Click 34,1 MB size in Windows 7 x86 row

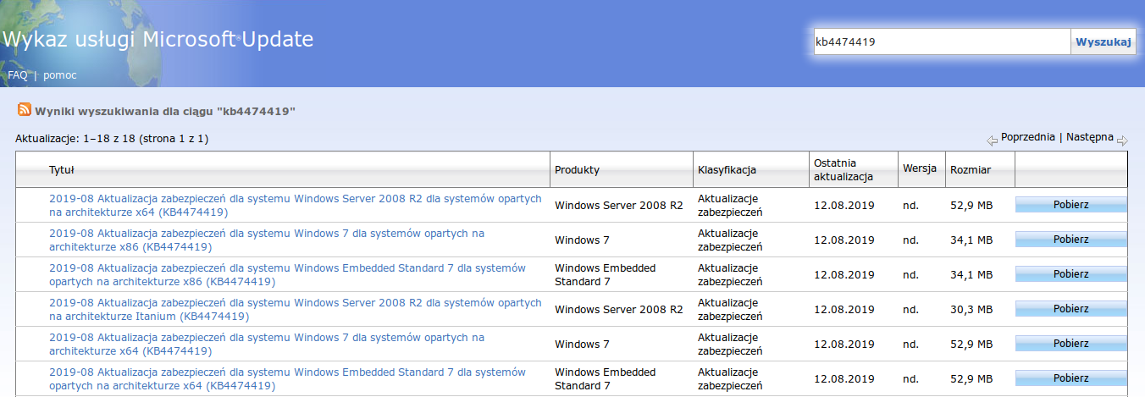[971, 240]
